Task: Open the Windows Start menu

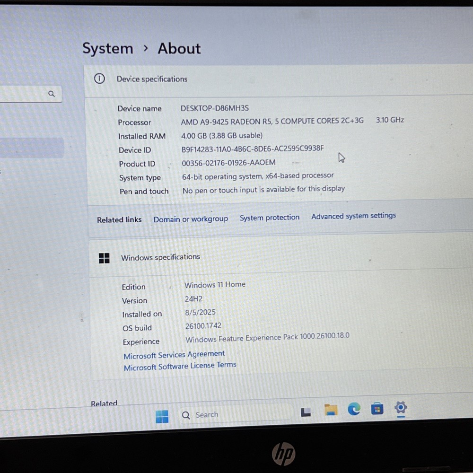Action: click(162, 416)
